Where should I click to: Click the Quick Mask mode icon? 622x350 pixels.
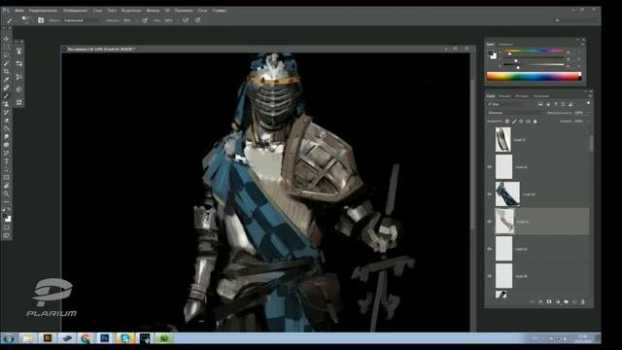[x=6, y=227]
